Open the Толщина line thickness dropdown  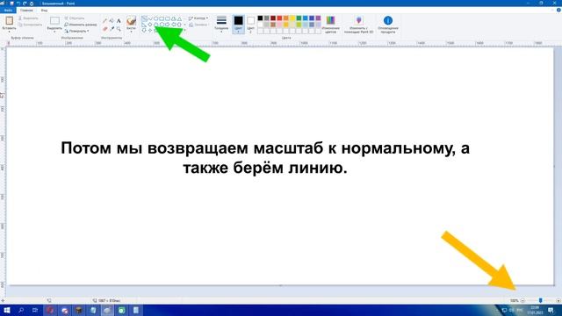pyautogui.click(x=221, y=25)
